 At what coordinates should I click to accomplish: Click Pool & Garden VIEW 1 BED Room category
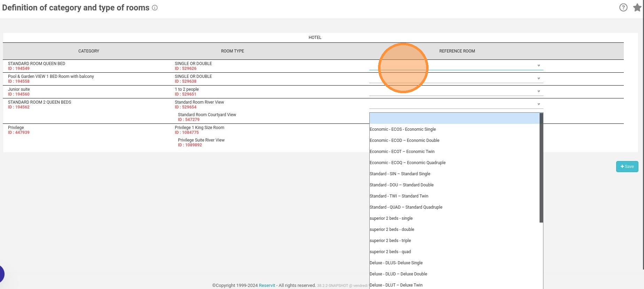point(51,77)
